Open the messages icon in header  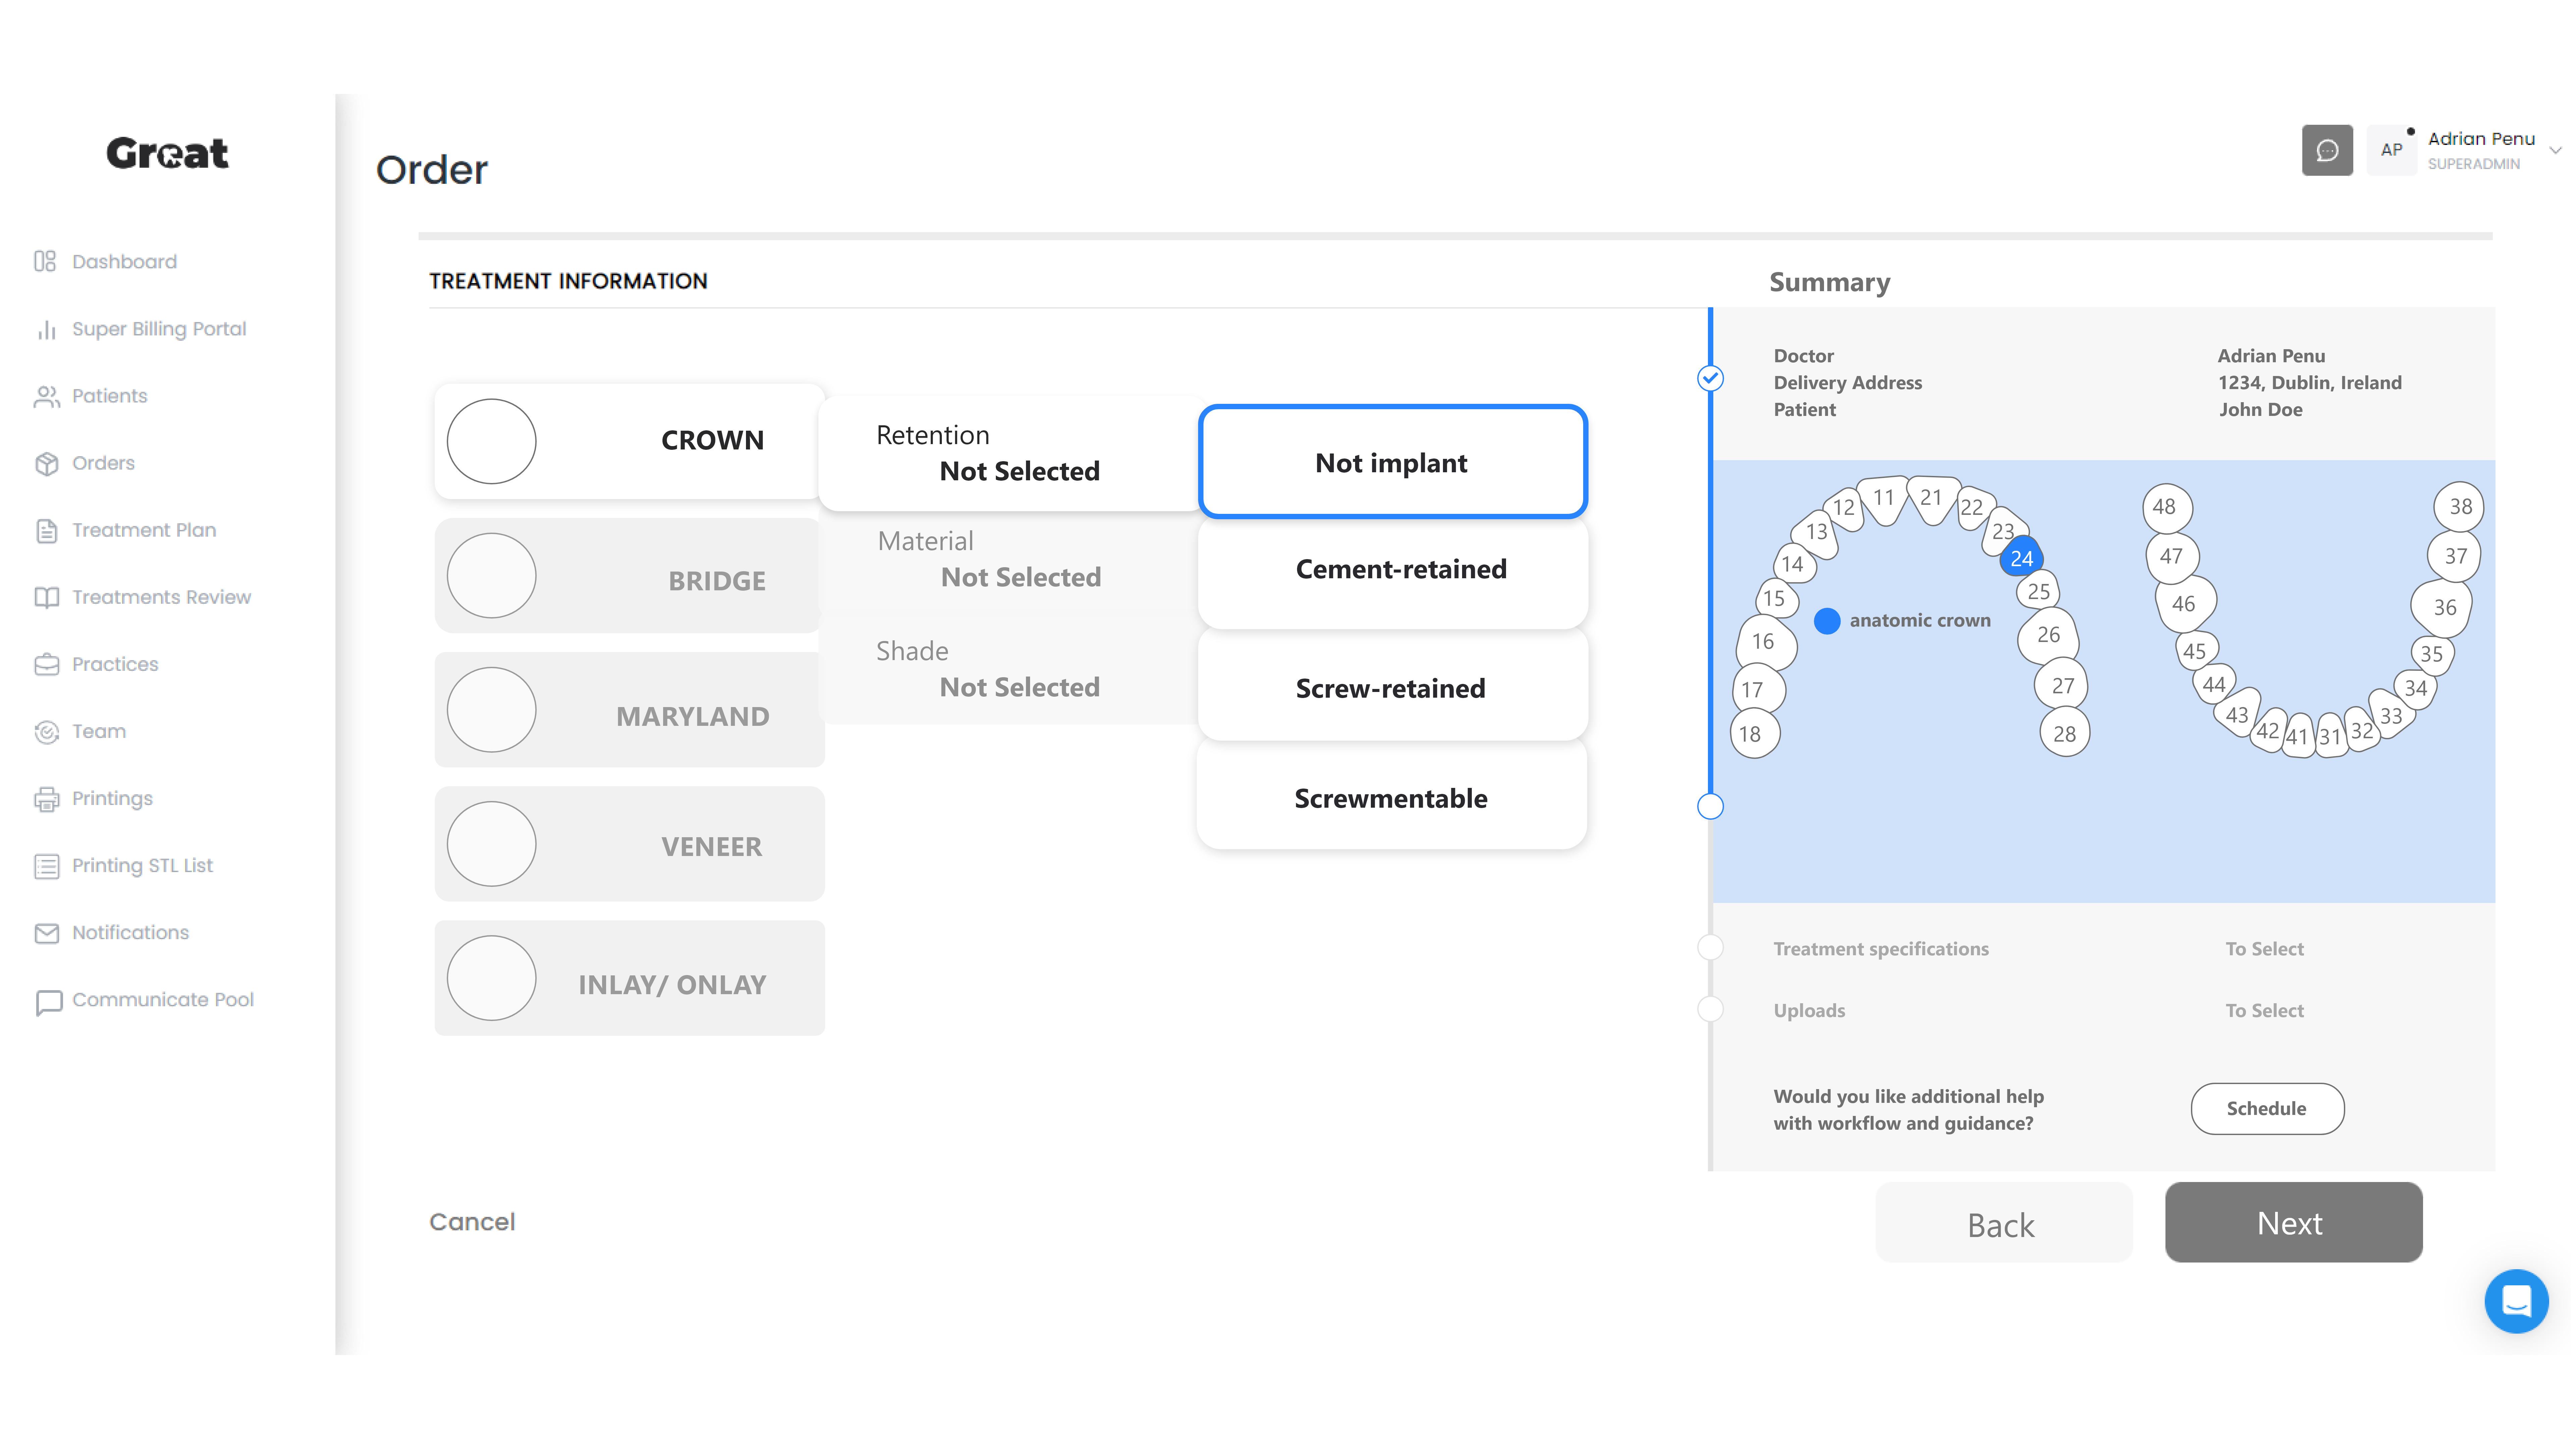(x=2327, y=150)
